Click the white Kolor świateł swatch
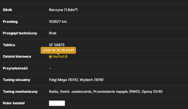Viewport: 188px width, 109px height. coord(57,103)
